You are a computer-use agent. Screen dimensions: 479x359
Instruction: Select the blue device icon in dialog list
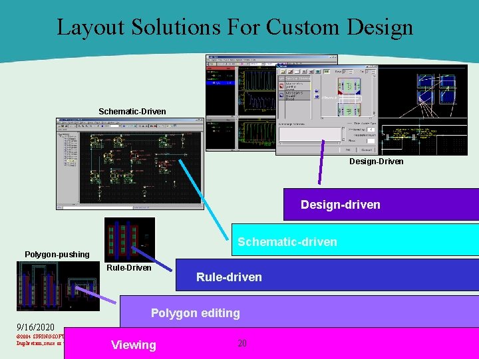[281, 95]
